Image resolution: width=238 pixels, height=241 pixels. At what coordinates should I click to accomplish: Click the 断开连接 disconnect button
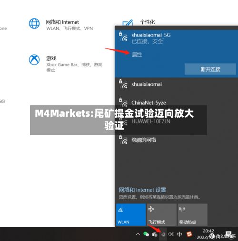click(210, 69)
